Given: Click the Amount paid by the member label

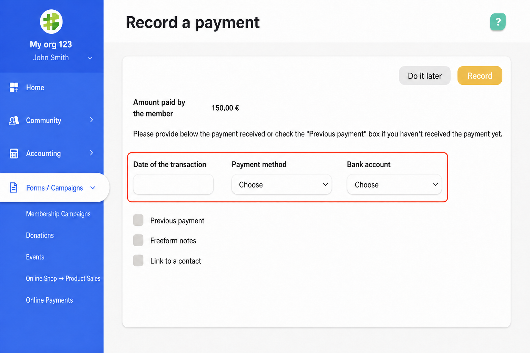Looking at the screenshot, I should 159,108.
